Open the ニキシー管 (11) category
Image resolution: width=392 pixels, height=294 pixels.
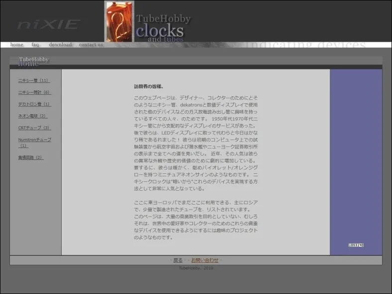[34, 80]
